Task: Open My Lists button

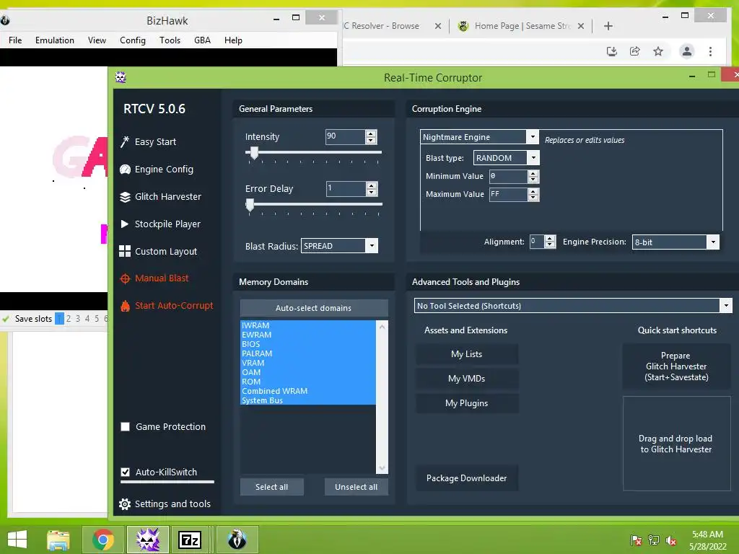Action: coord(467,353)
